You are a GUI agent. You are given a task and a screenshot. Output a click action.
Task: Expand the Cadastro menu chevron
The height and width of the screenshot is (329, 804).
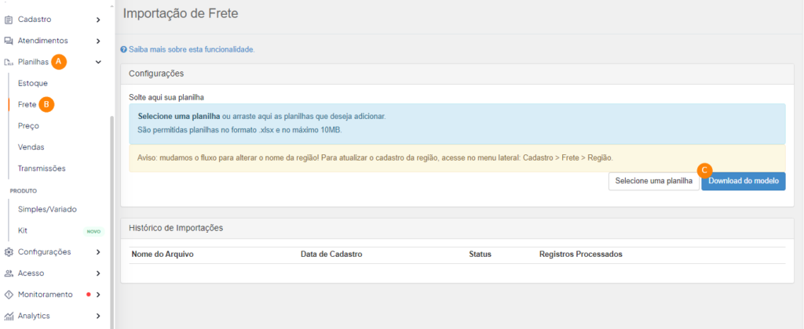pos(98,19)
